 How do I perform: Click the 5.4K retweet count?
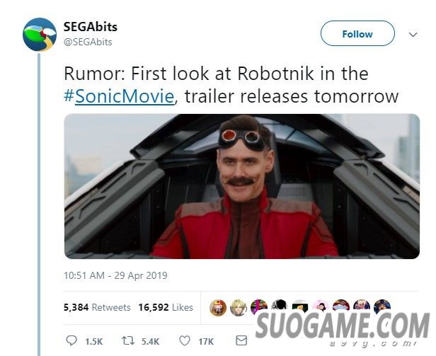[151, 342]
